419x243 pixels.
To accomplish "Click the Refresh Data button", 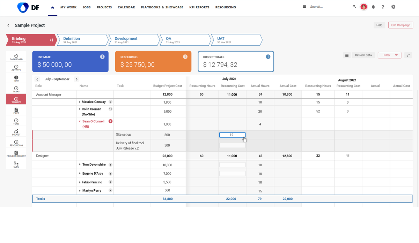I will click(x=363, y=55).
